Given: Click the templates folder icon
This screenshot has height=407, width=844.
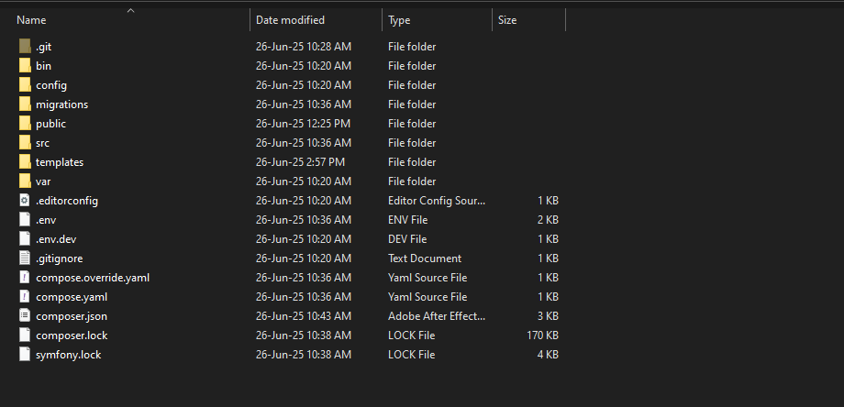Looking at the screenshot, I should coord(25,162).
